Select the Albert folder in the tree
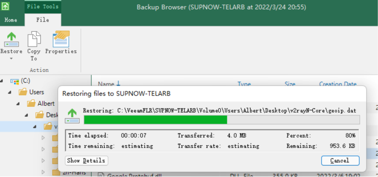378x177 pixels. 46,103
